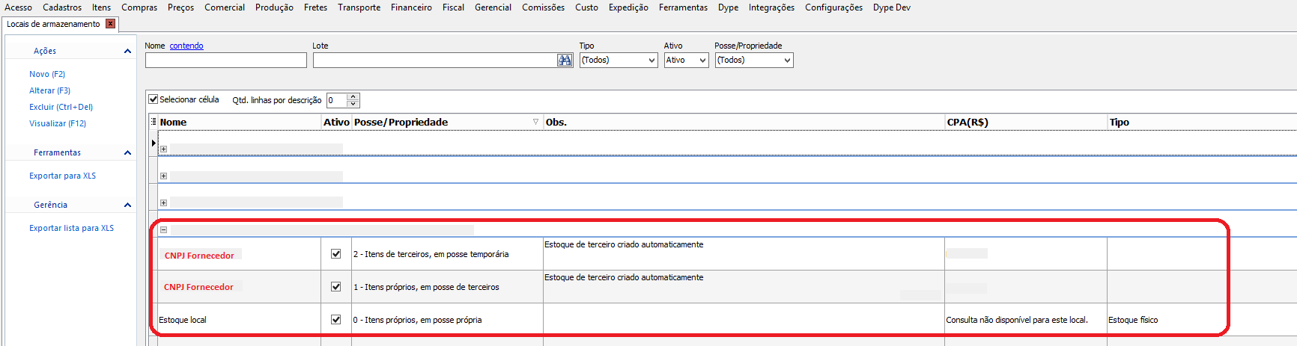
Task: Sort by the CPA(R$) column header
Action: tap(1026, 122)
